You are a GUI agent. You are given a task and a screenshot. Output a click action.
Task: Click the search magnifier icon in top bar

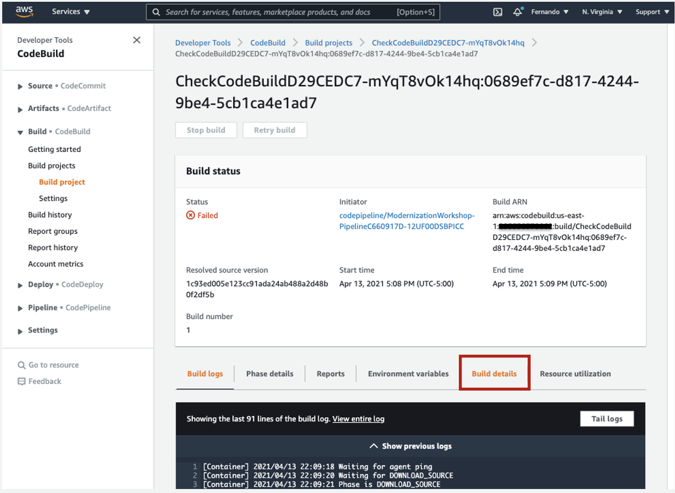point(156,12)
